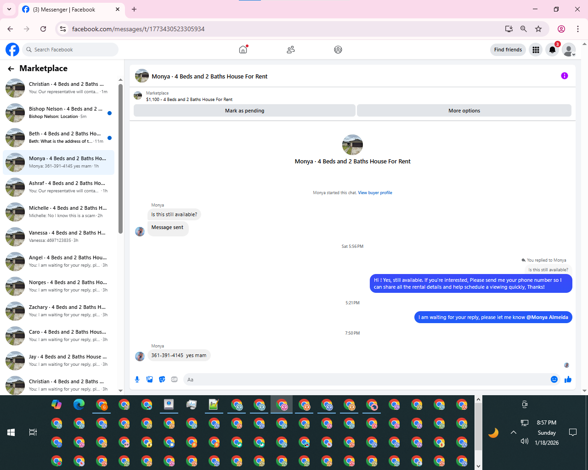
Task: Click the Search Facebook field
Action: [70, 50]
